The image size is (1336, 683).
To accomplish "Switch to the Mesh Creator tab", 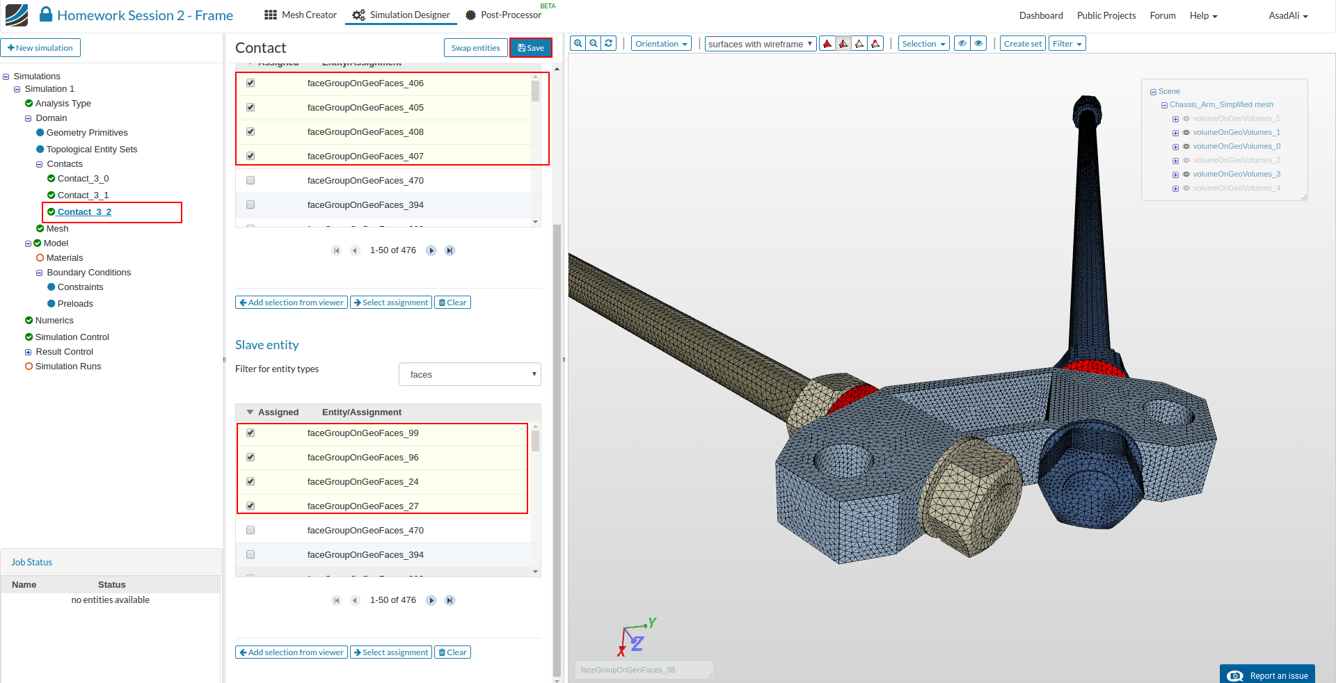I will (301, 15).
